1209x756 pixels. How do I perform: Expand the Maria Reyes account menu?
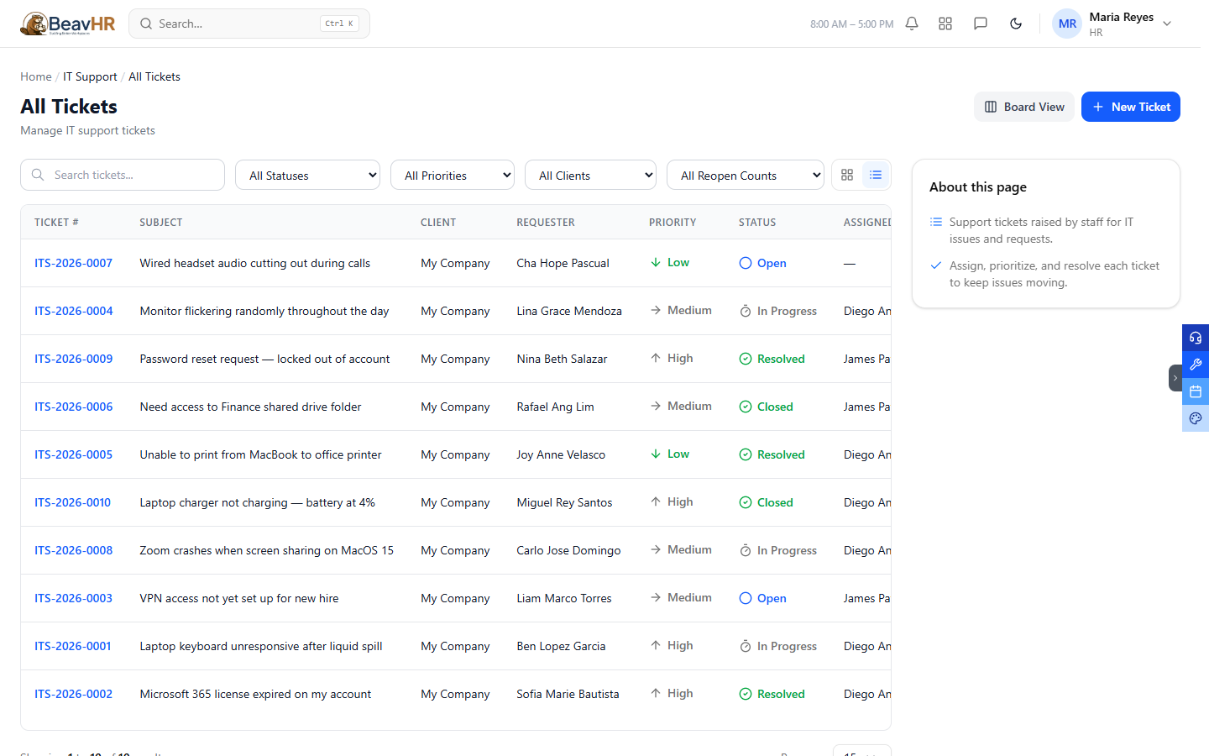pyautogui.click(x=1167, y=24)
